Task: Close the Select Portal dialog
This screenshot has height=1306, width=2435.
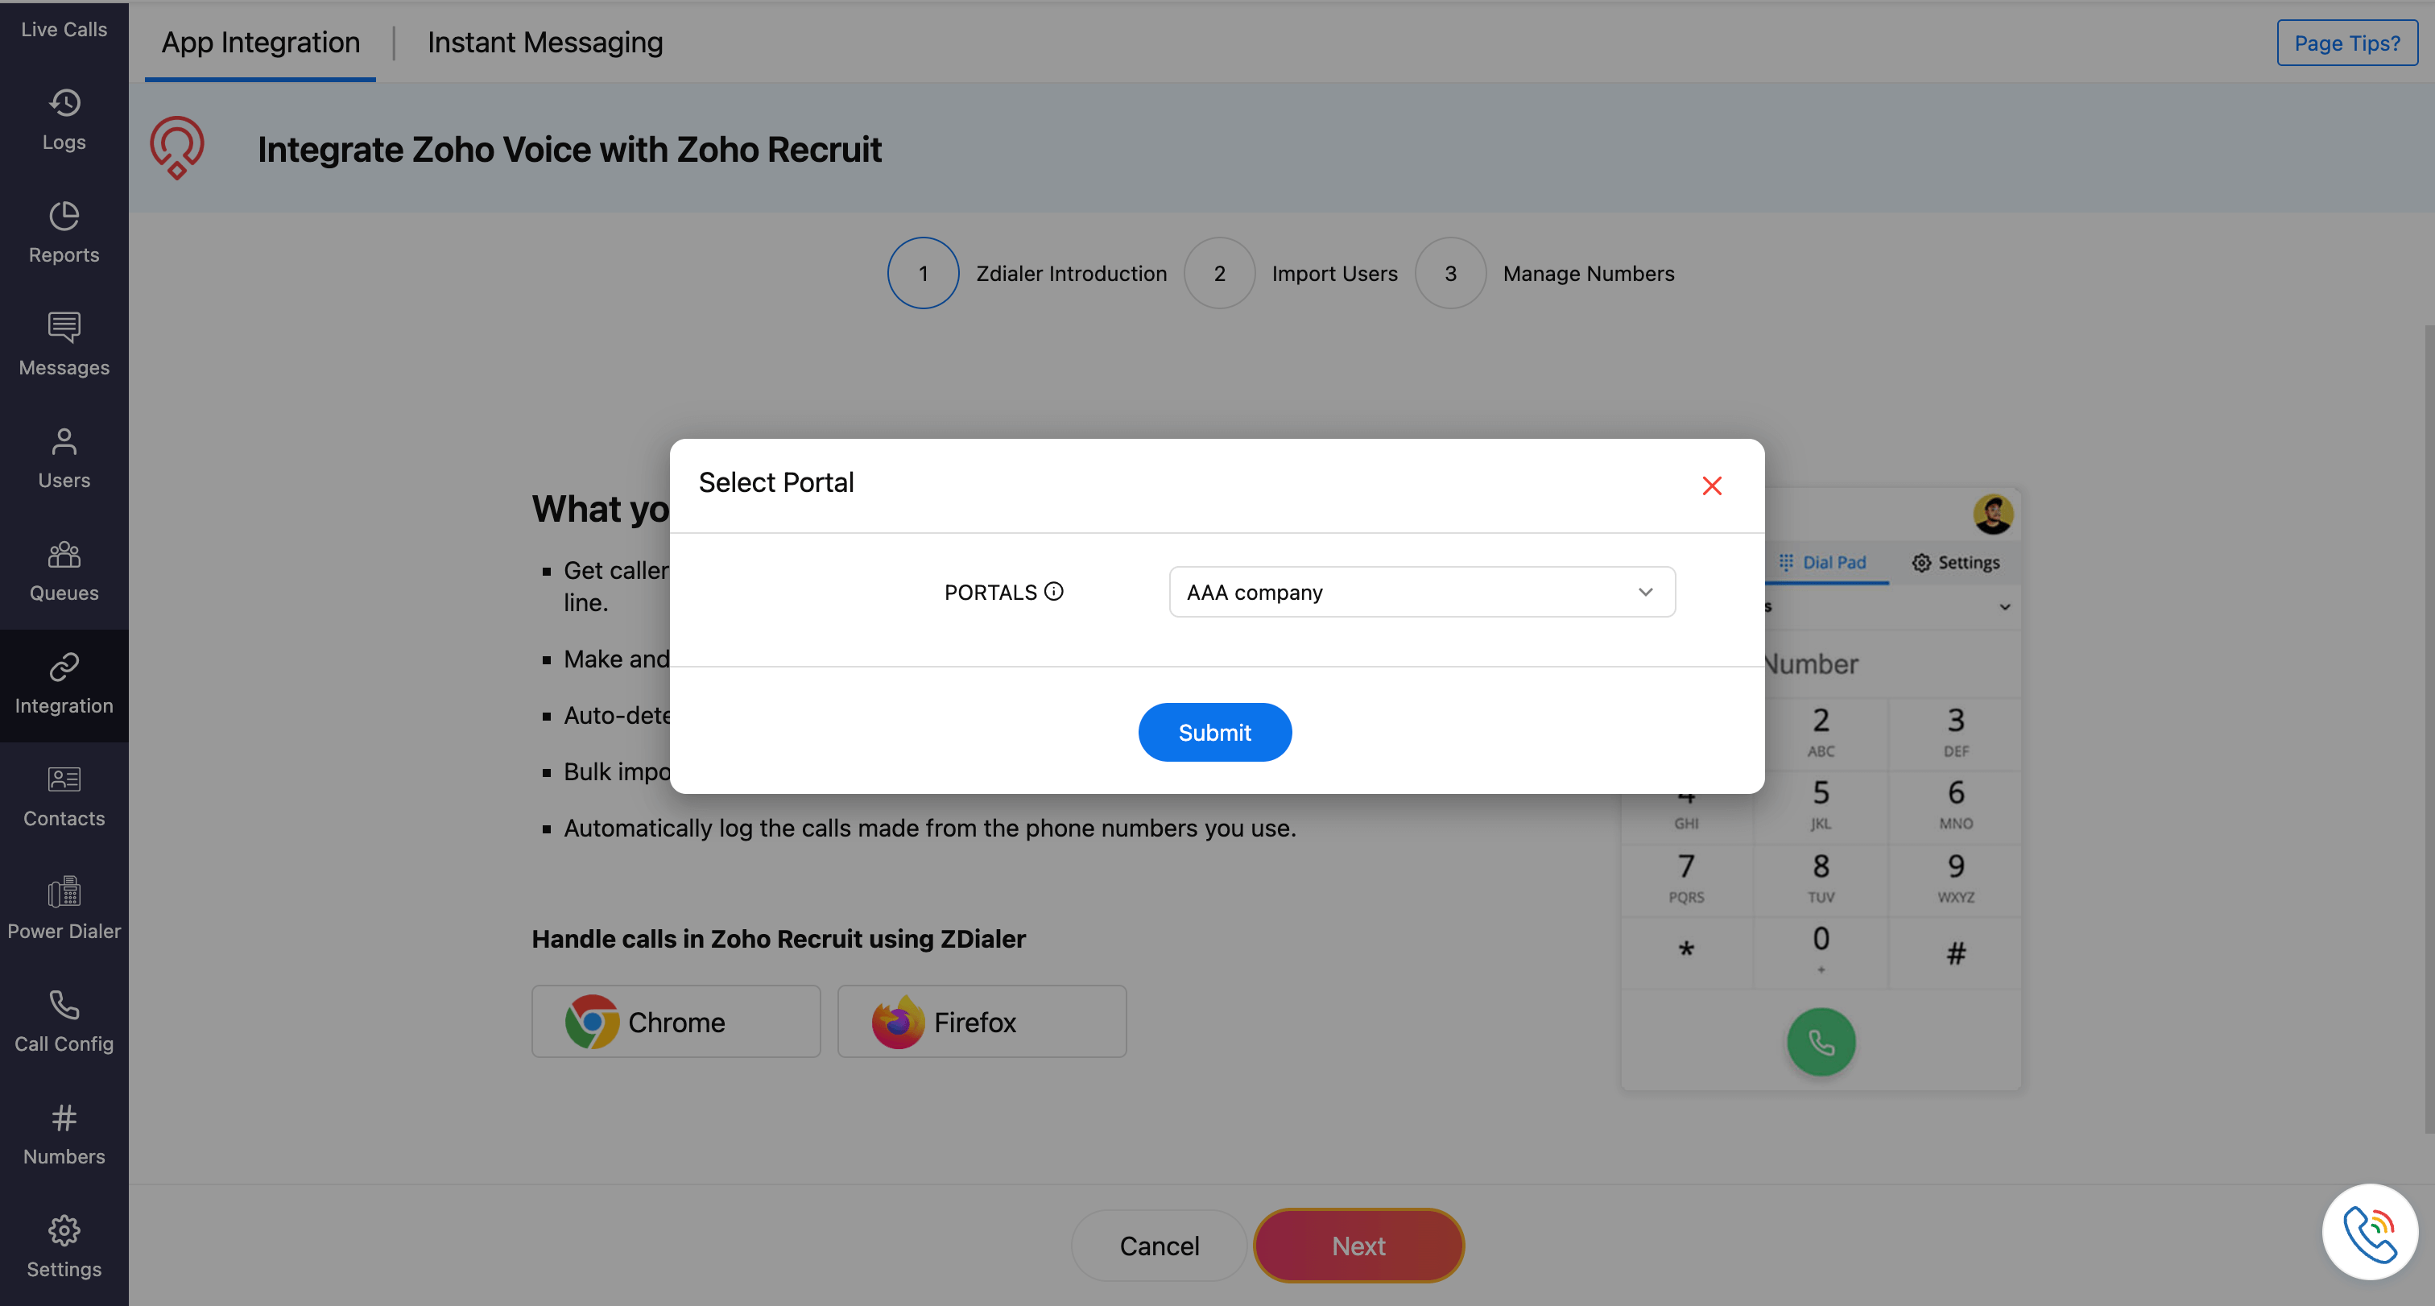Action: (x=1711, y=486)
